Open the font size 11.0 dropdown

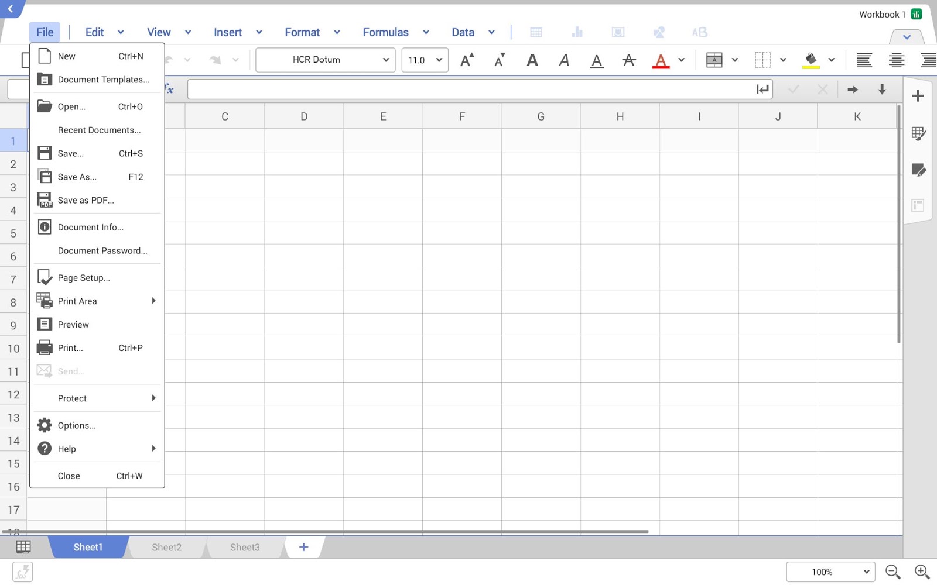coord(425,60)
